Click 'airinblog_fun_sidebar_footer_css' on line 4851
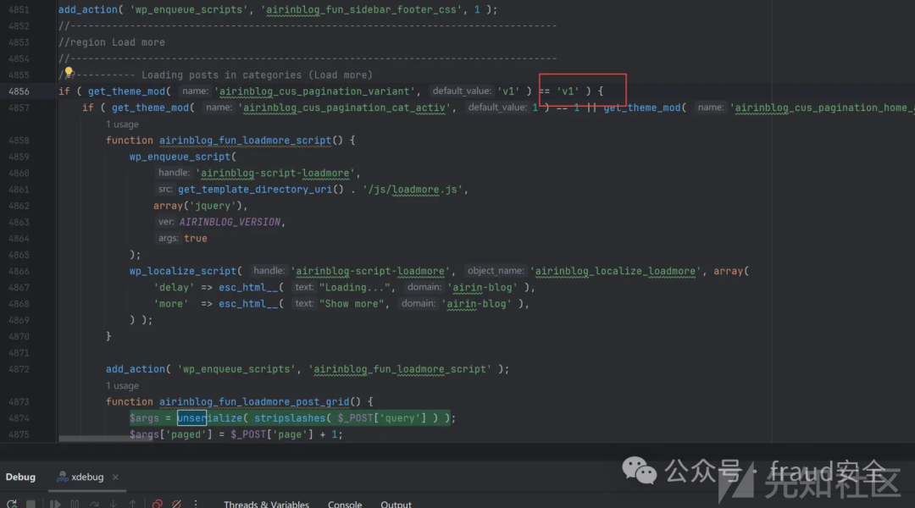Screen dimensions: 915x508 pyautogui.click(x=361, y=10)
